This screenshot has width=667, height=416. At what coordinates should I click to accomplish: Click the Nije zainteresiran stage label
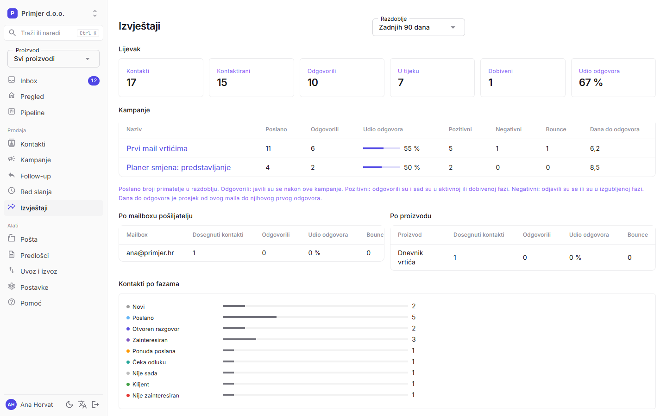click(x=156, y=396)
